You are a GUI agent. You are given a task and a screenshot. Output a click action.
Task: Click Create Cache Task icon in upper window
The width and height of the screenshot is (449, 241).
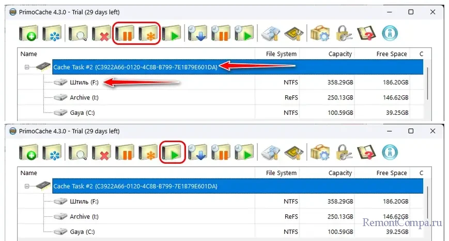tap(28, 34)
